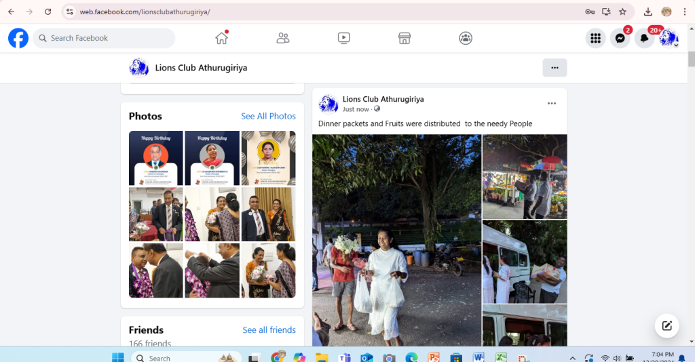Screen dimensions: 695x362
Task: Show hidden system tray icons chevron
Action: [572, 358]
